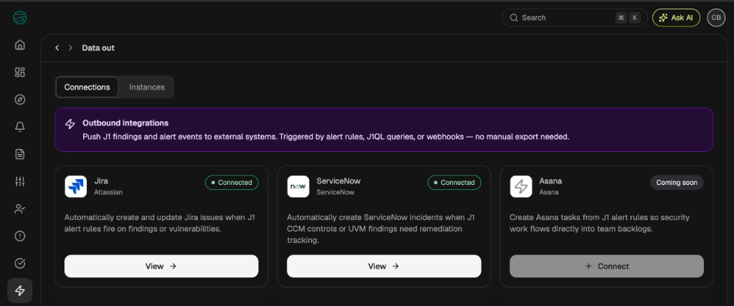Switch to the Connections tab

pyautogui.click(x=87, y=87)
